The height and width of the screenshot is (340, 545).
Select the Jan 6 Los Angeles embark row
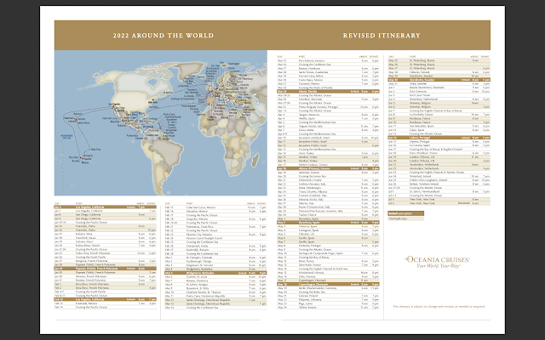coord(106,207)
